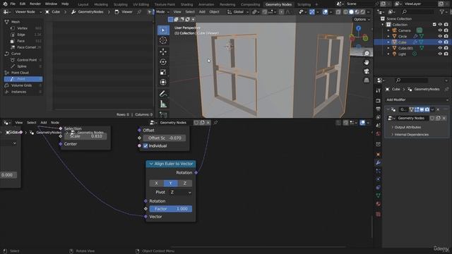452x254 pixels.
Task: Click the viewport zoom magnifier icon
Action: (367, 54)
